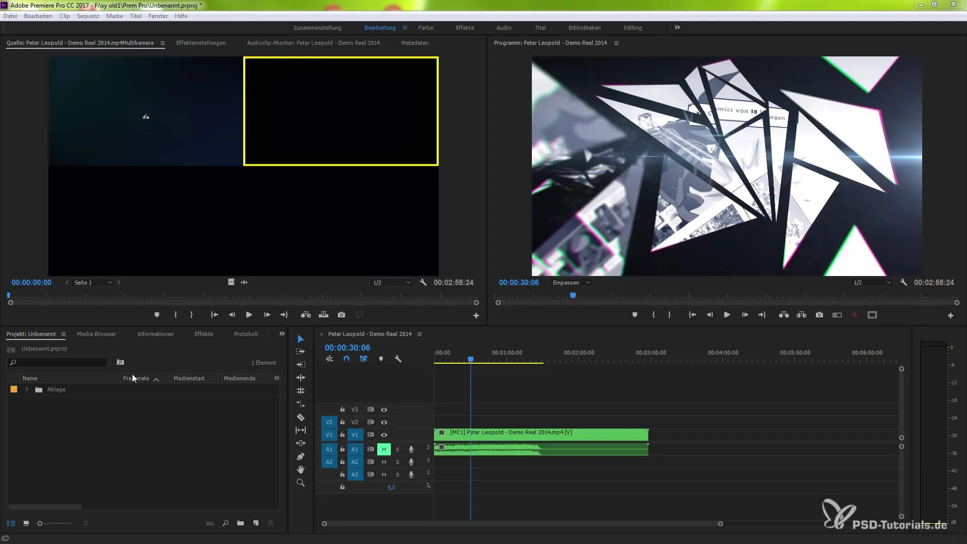This screenshot has width=967, height=544.
Task: Open timeline sequence panel menu
Action: (419, 334)
